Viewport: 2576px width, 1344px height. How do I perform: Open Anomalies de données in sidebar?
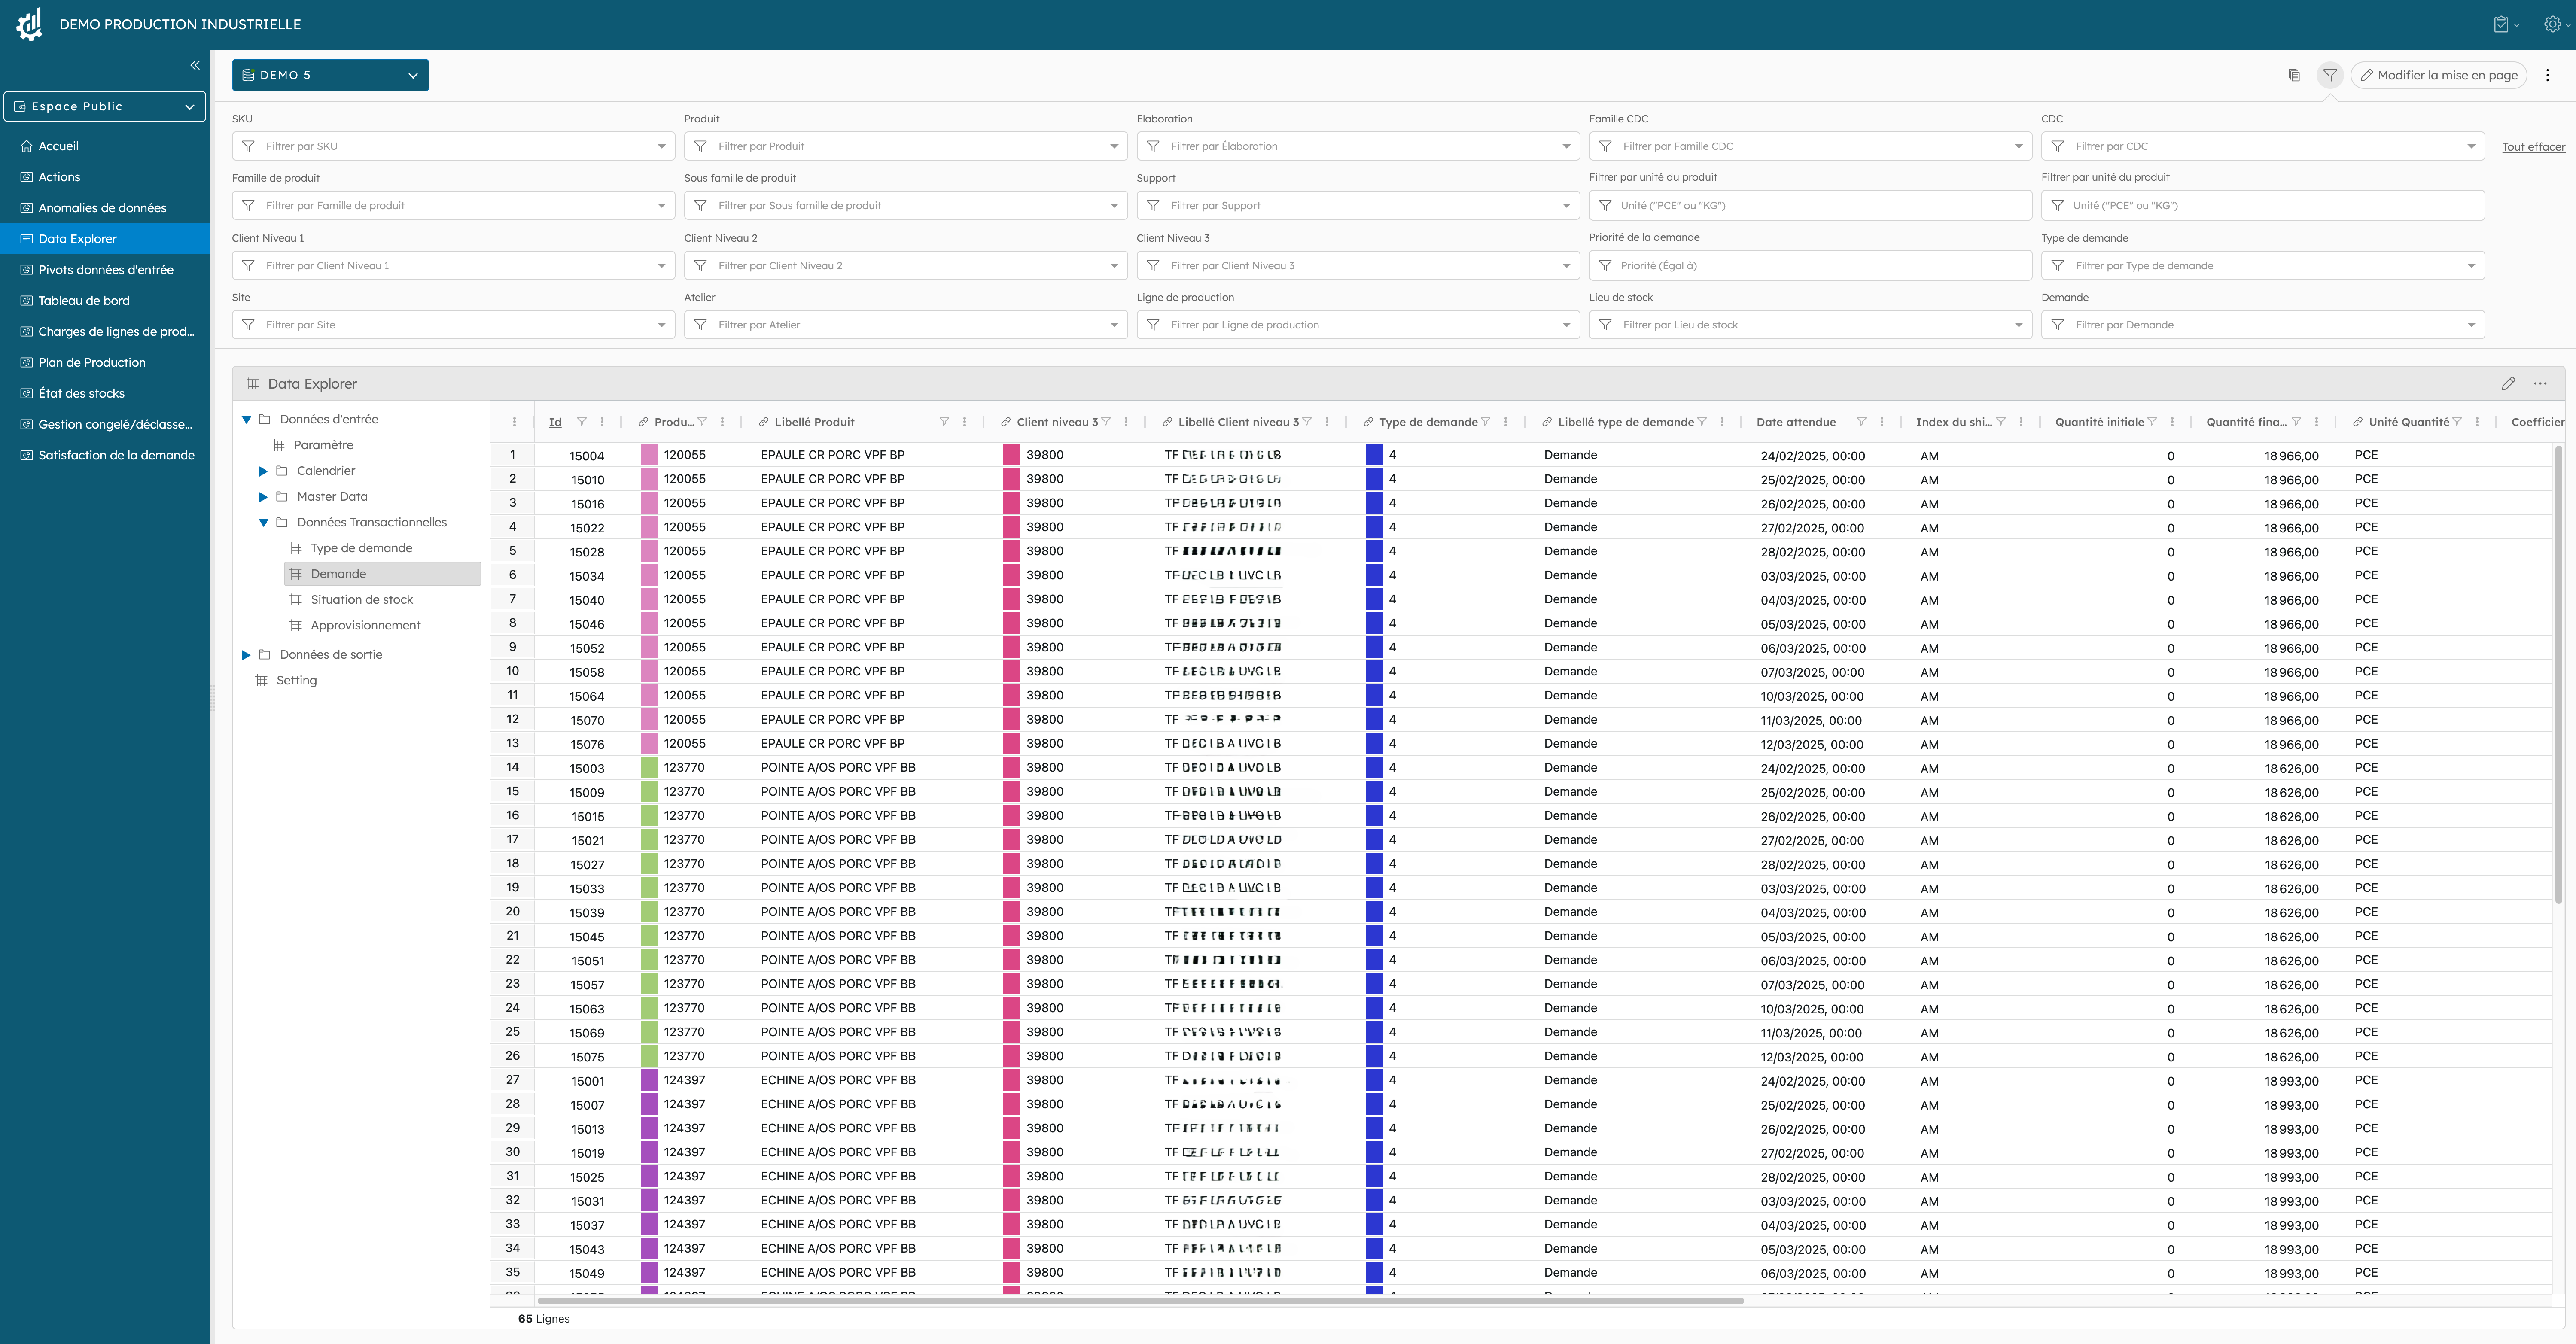[105, 208]
